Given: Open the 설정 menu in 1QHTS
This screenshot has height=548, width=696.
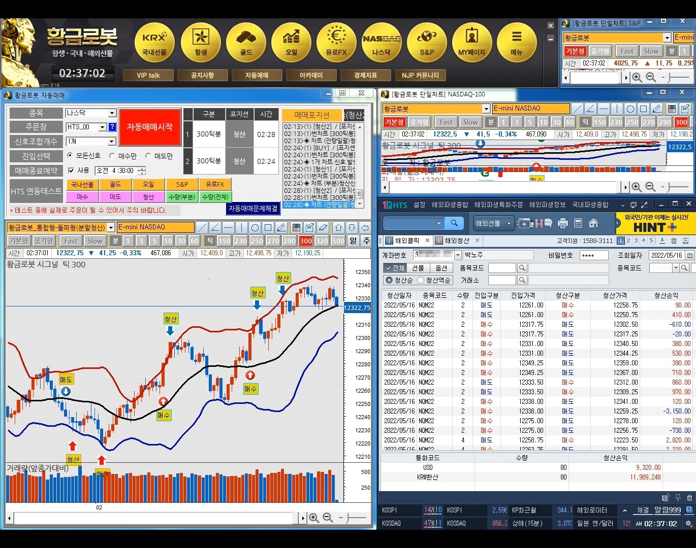Looking at the screenshot, I should pos(419,205).
